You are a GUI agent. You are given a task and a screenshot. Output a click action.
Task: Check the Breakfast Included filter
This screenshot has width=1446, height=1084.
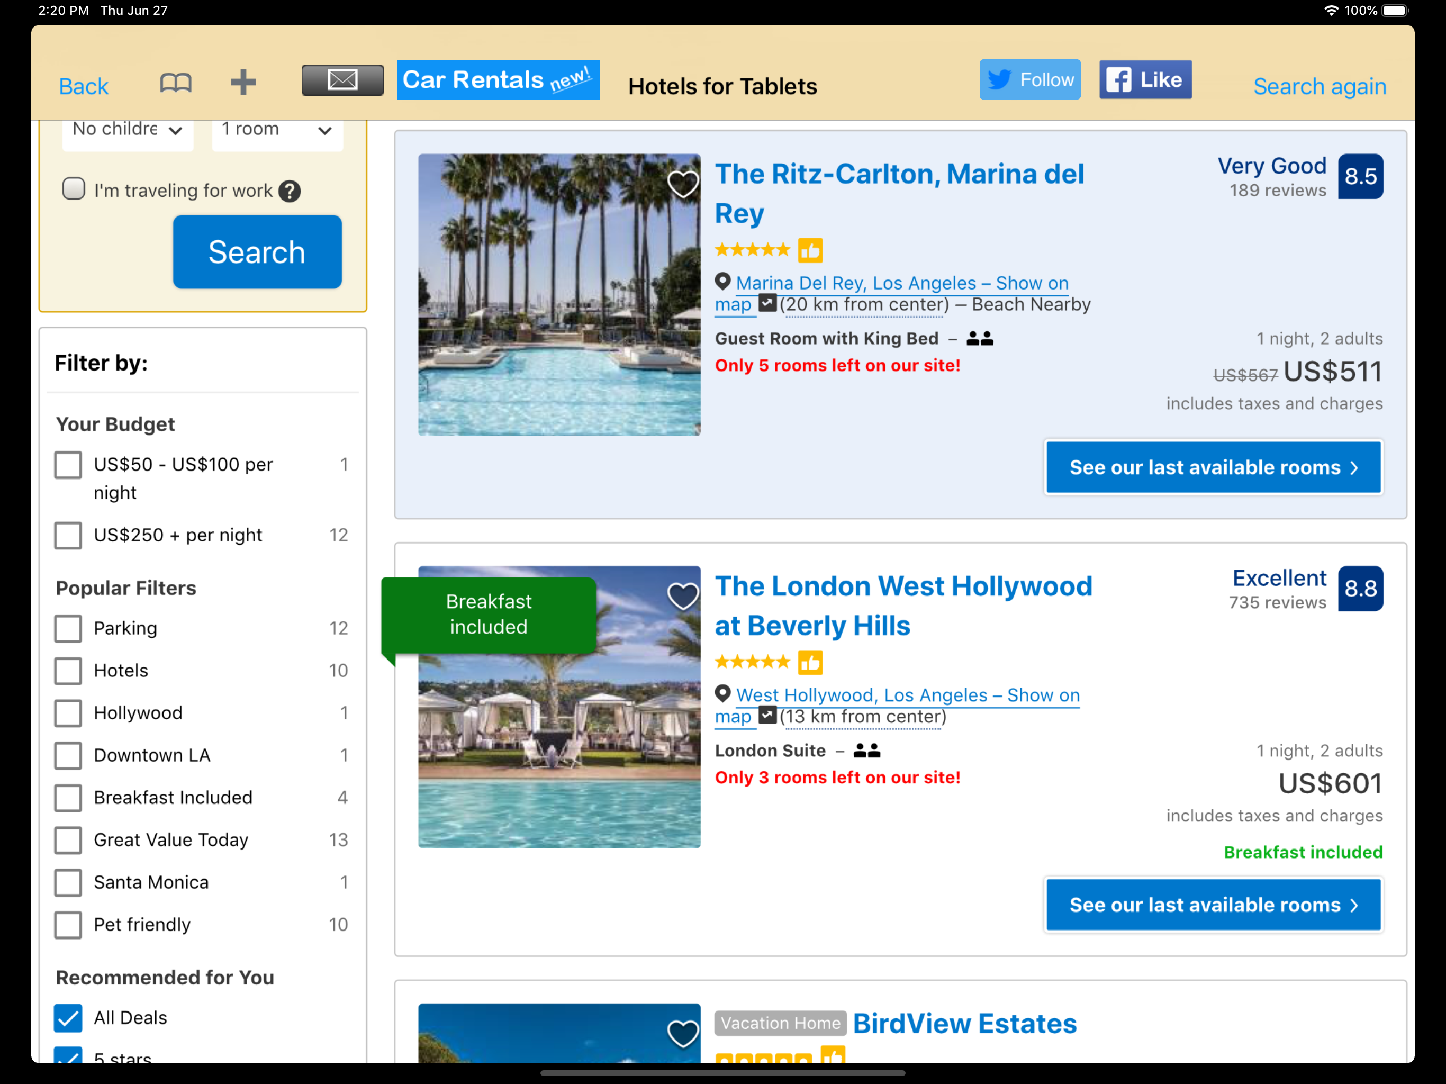[69, 798]
